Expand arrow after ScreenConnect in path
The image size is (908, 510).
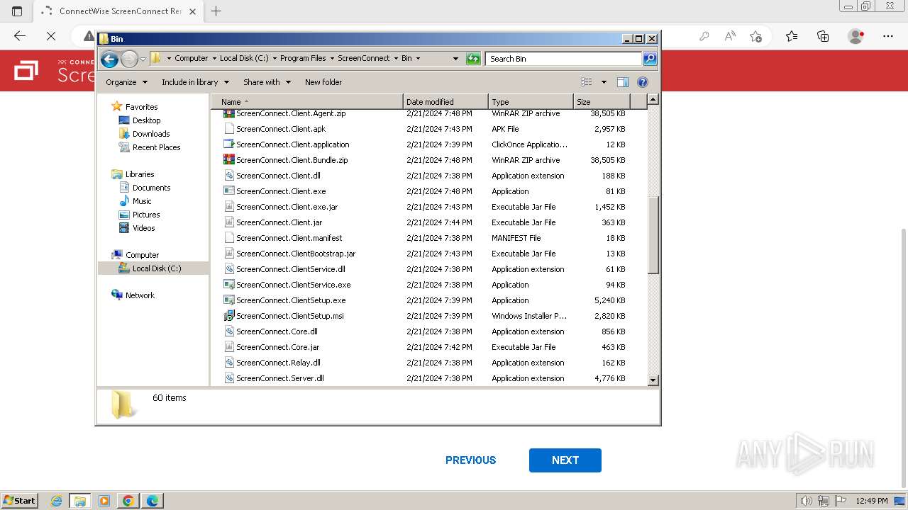(x=395, y=59)
